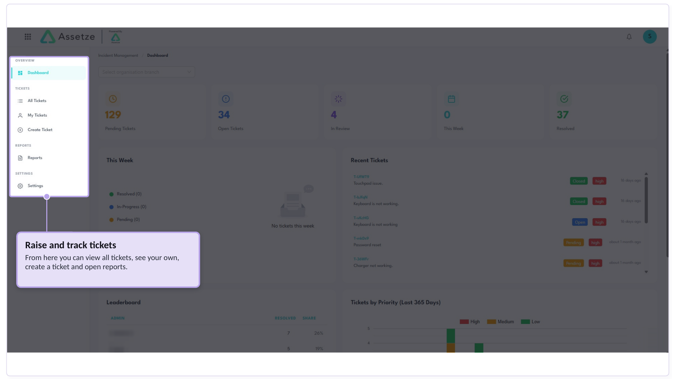Click the Pending Tickets clock icon
The image size is (676, 380).
tap(113, 99)
